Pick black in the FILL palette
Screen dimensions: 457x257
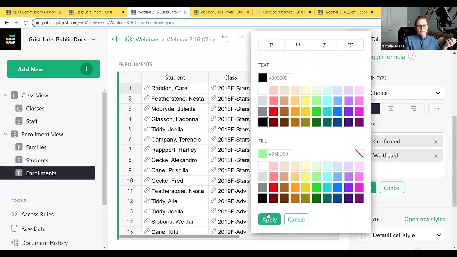point(263,198)
